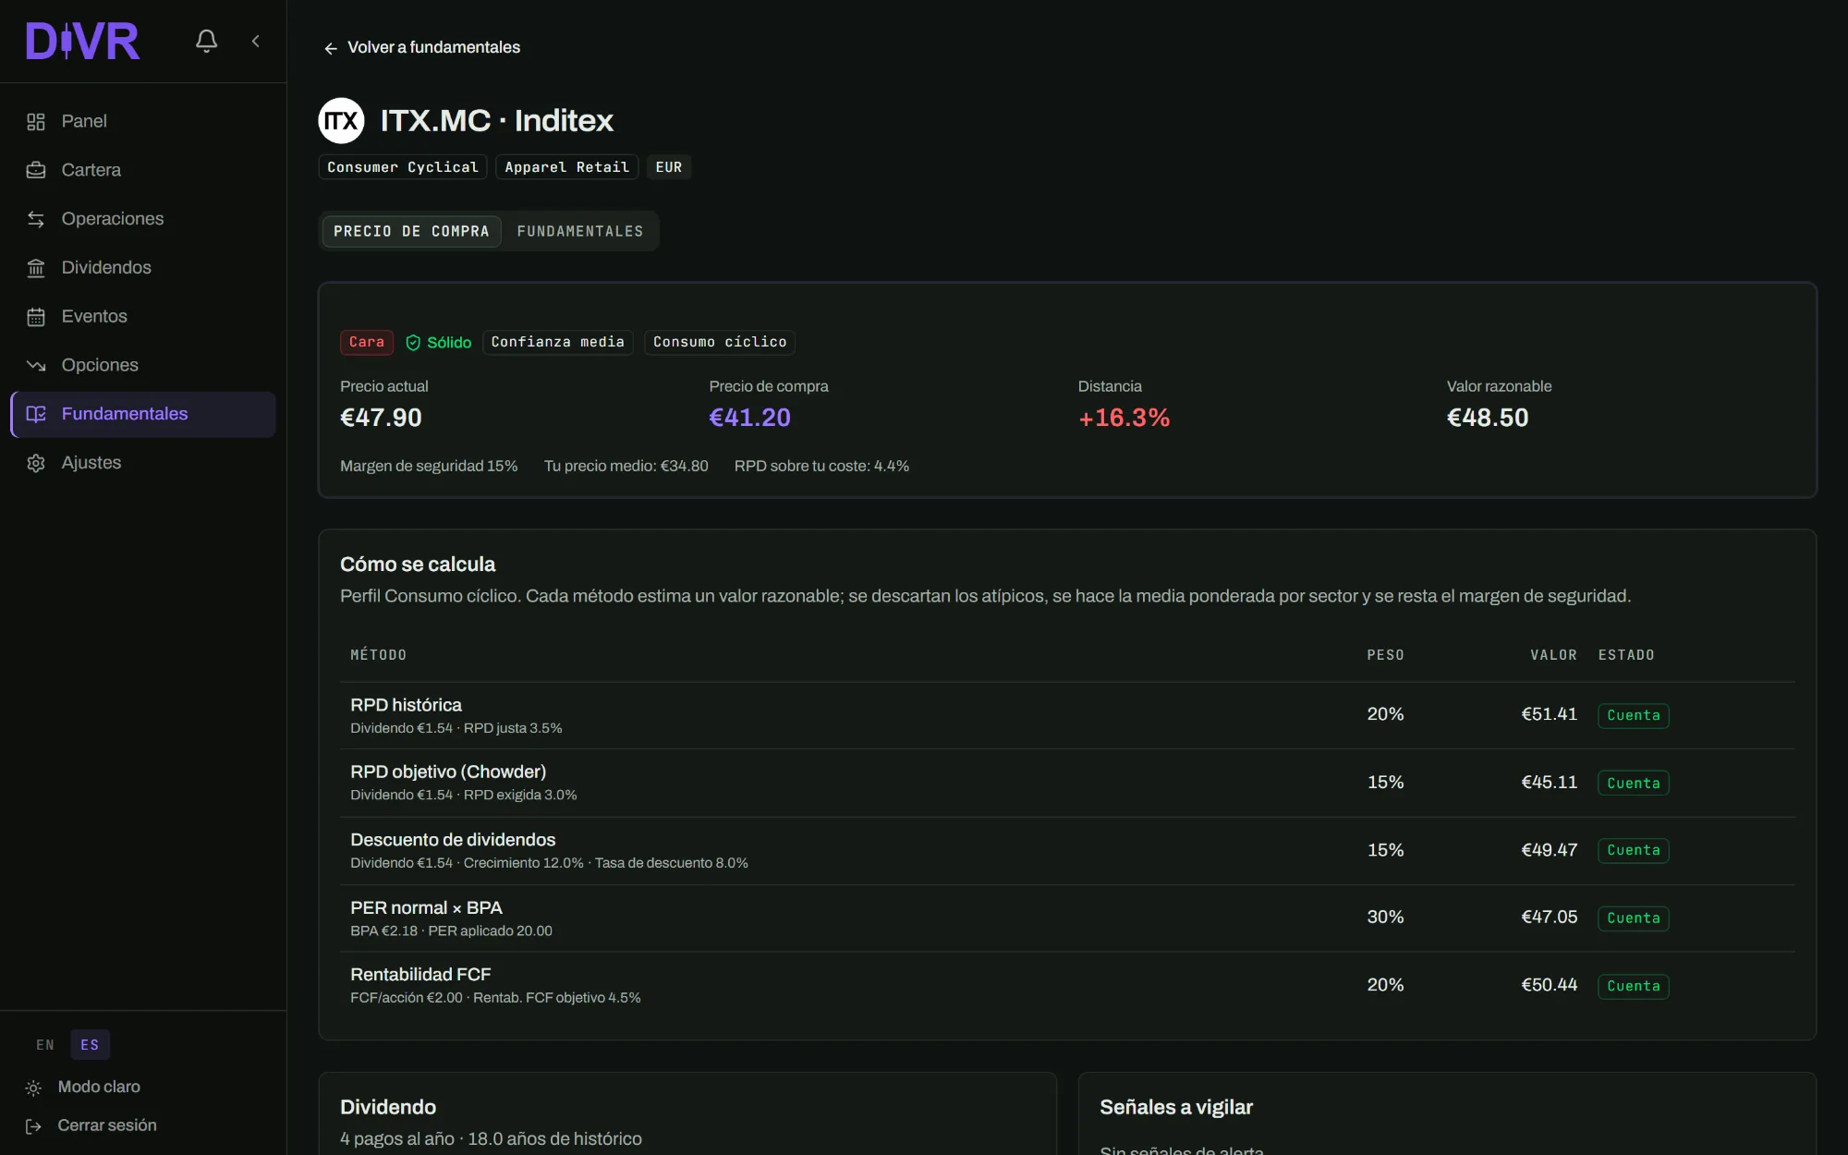Viewport: 1848px width, 1155px height.
Task: Click the Dividendos bank icon
Action: pyautogui.click(x=36, y=268)
